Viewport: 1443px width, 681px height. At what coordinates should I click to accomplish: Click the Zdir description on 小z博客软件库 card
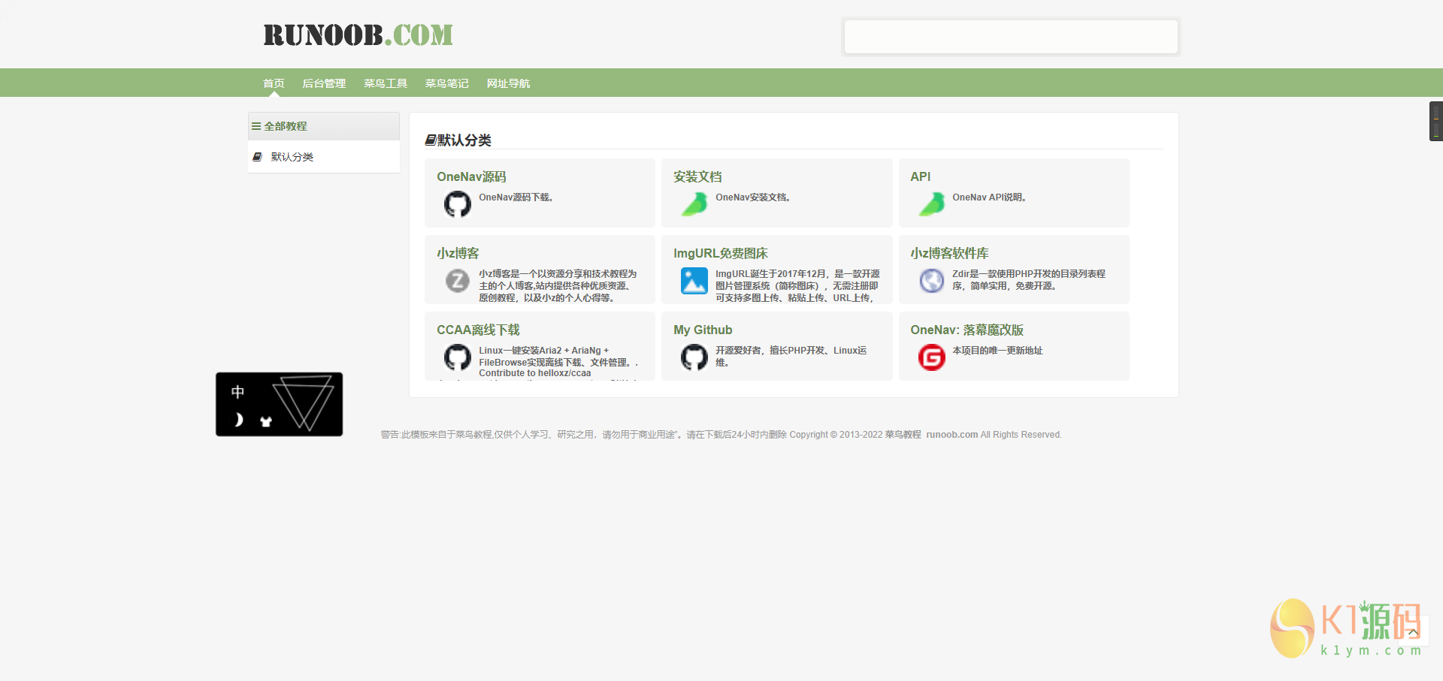tap(1029, 280)
